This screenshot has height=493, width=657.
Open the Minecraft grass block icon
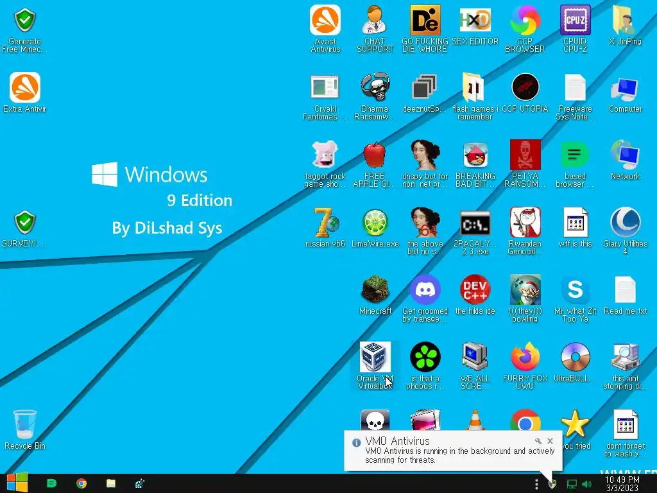(x=375, y=295)
